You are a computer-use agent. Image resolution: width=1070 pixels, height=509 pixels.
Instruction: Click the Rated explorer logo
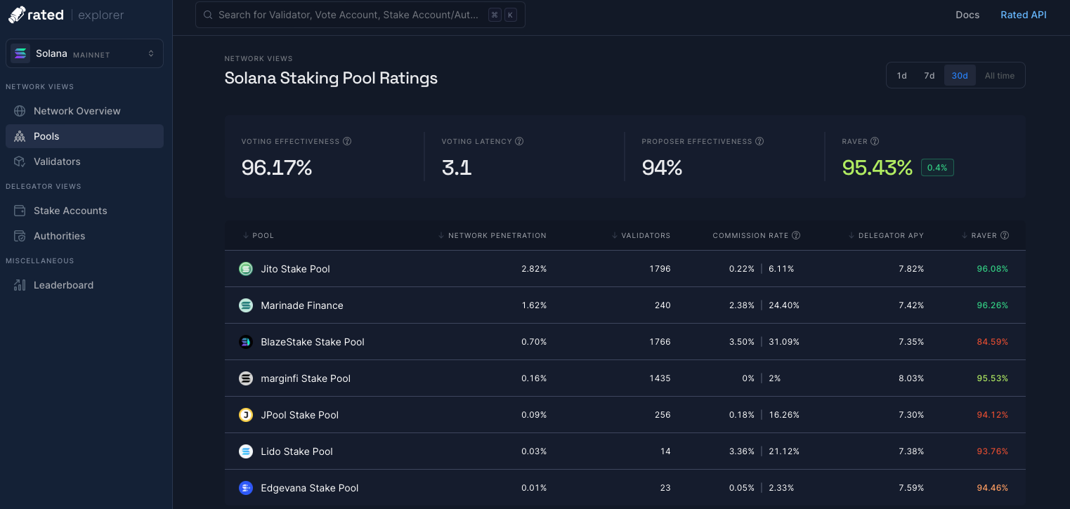pyautogui.click(x=65, y=15)
